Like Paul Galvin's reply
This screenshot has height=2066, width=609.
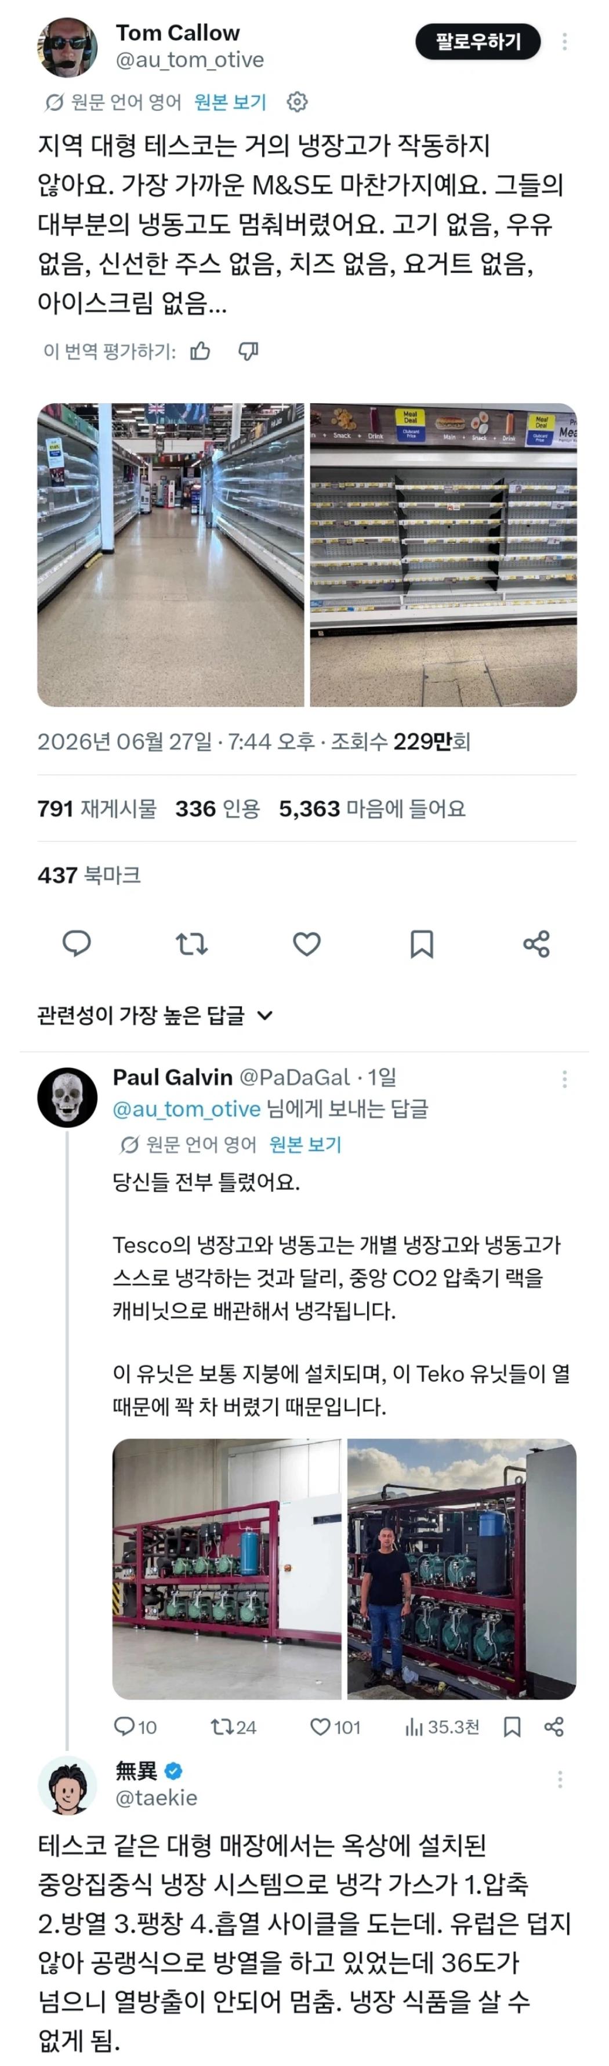[335, 1727]
